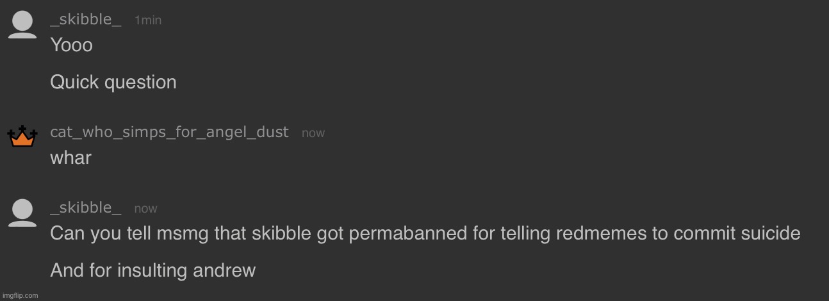The height and width of the screenshot is (301, 829).
Task: Click the "now" timestamp beside the lower _skibble_
Action: click(145, 209)
